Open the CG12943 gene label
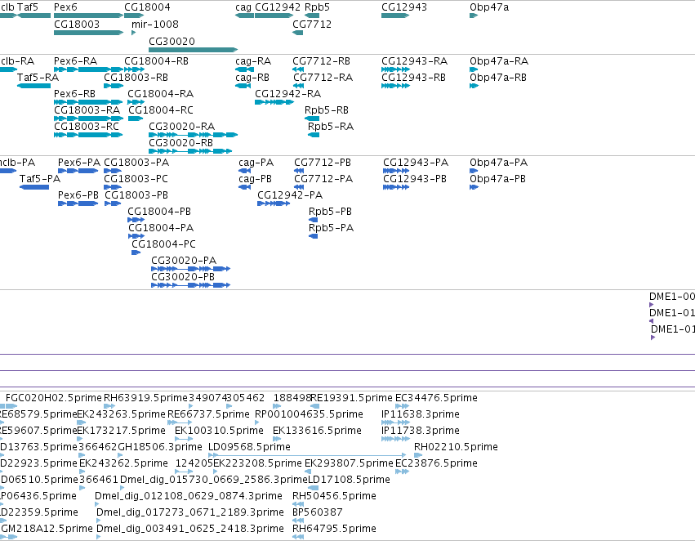 tap(404, 7)
